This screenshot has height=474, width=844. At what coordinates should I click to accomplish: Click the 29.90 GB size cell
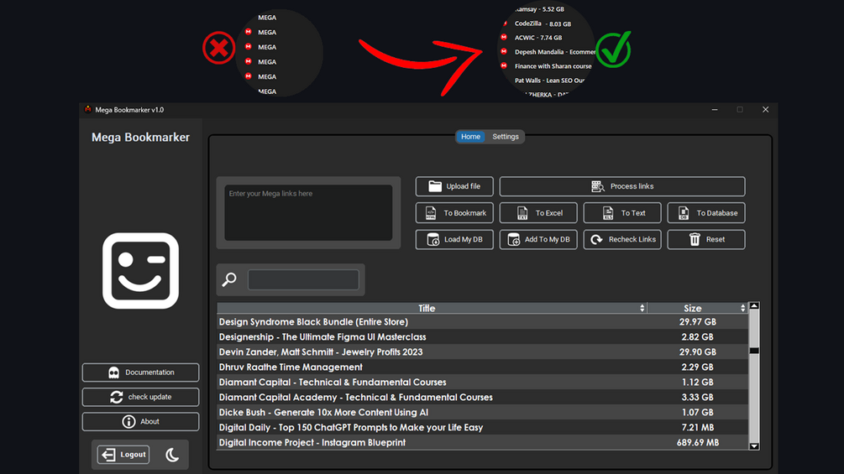click(698, 352)
